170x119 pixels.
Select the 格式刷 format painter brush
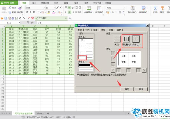pyautogui.click(x=20, y=8)
